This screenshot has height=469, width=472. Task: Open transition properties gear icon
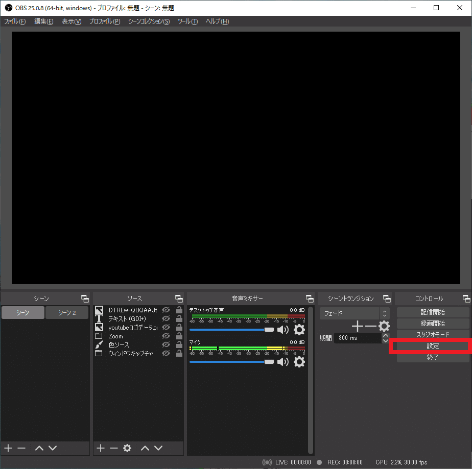(x=384, y=326)
